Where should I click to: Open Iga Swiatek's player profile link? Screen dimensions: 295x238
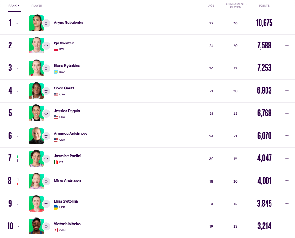pos(64,43)
